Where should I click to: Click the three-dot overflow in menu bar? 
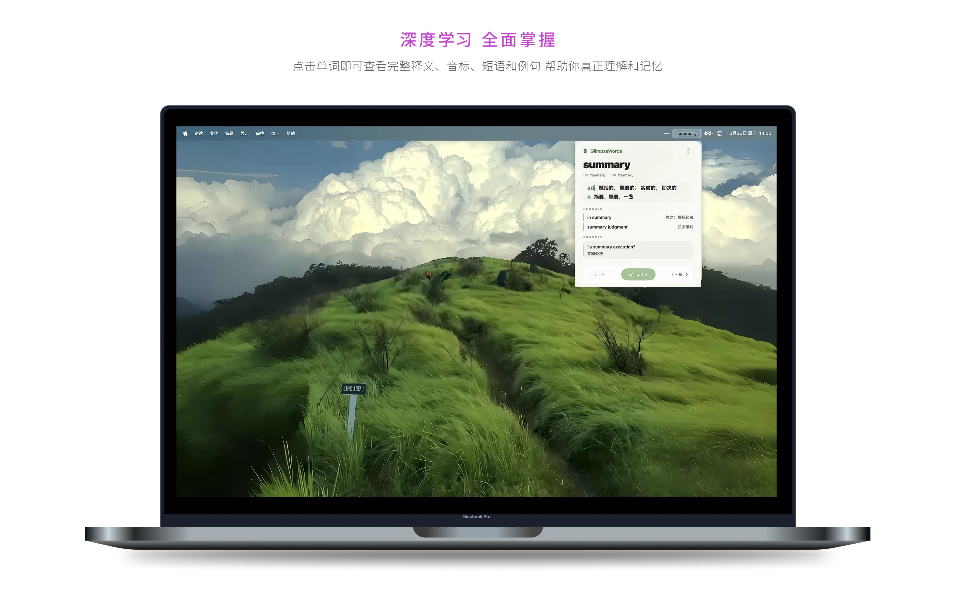click(x=667, y=133)
